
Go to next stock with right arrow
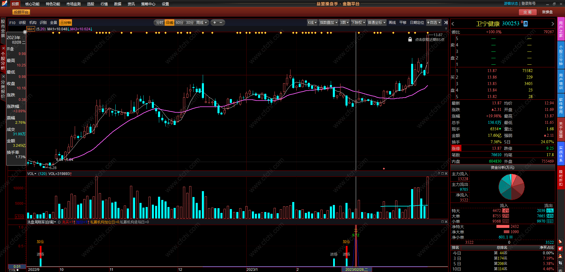pos(552,24)
